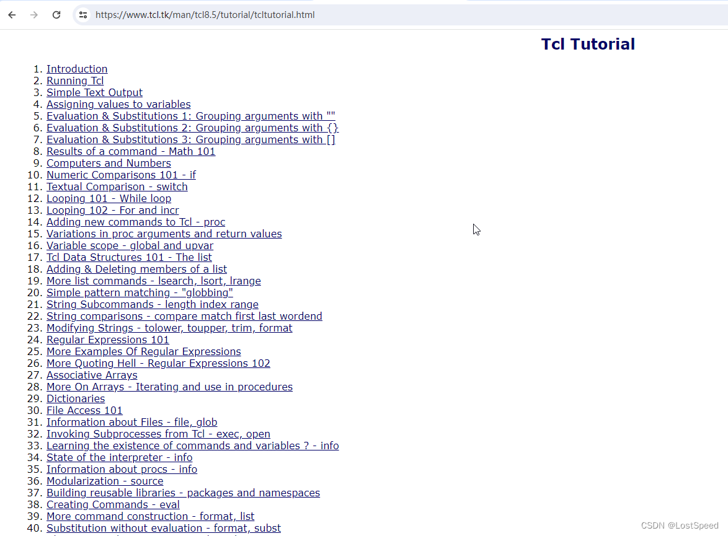Open Variable scope - global and upvar
The image size is (728, 536).
click(x=130, y=245)
